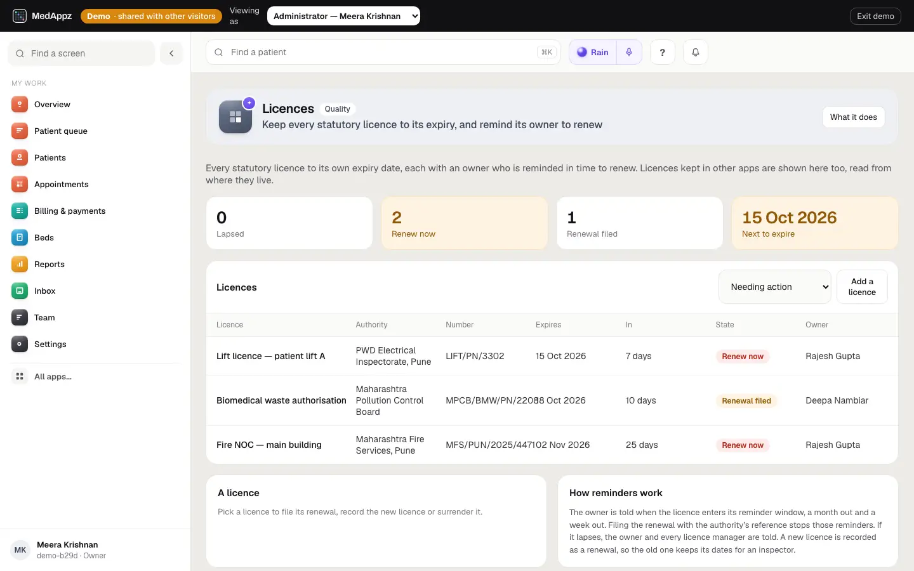
Task: Select the Next to expire card
Action: (815, 223)
